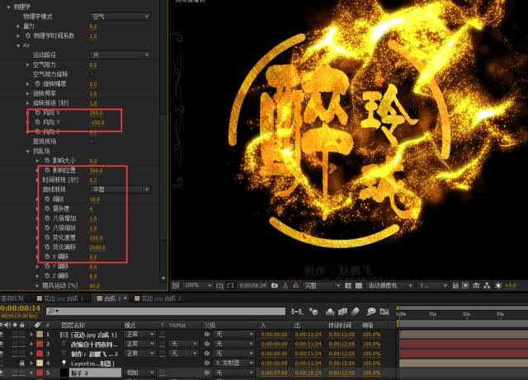Click the reset exposure sun icon

coord(498,286)
